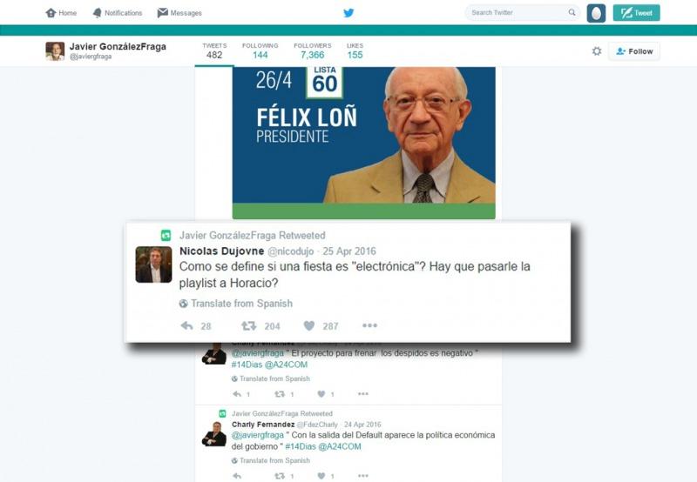Image resolution: width=697 pixels, height=482 pixels.
Task: Like the Nicolas Dujovne tweet with the heart
Action: (x=309, y=326)
